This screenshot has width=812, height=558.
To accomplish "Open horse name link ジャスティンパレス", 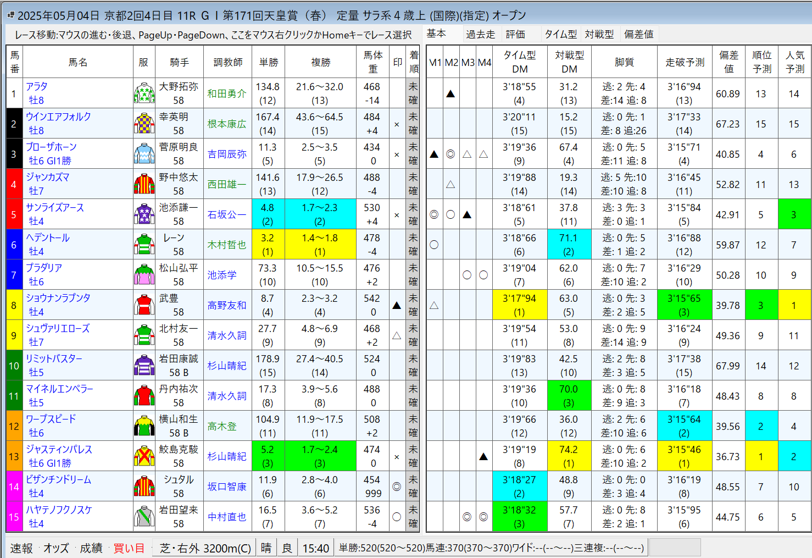I will click(x=59, y=449).
